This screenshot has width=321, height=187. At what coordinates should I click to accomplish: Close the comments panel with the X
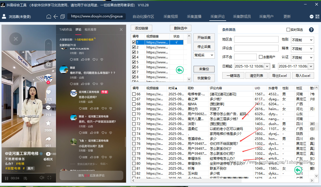[x=121, y=29]
